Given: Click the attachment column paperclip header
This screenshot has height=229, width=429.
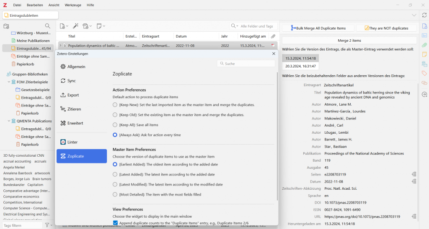Looking at the screenshot, I should click(273, 36).
